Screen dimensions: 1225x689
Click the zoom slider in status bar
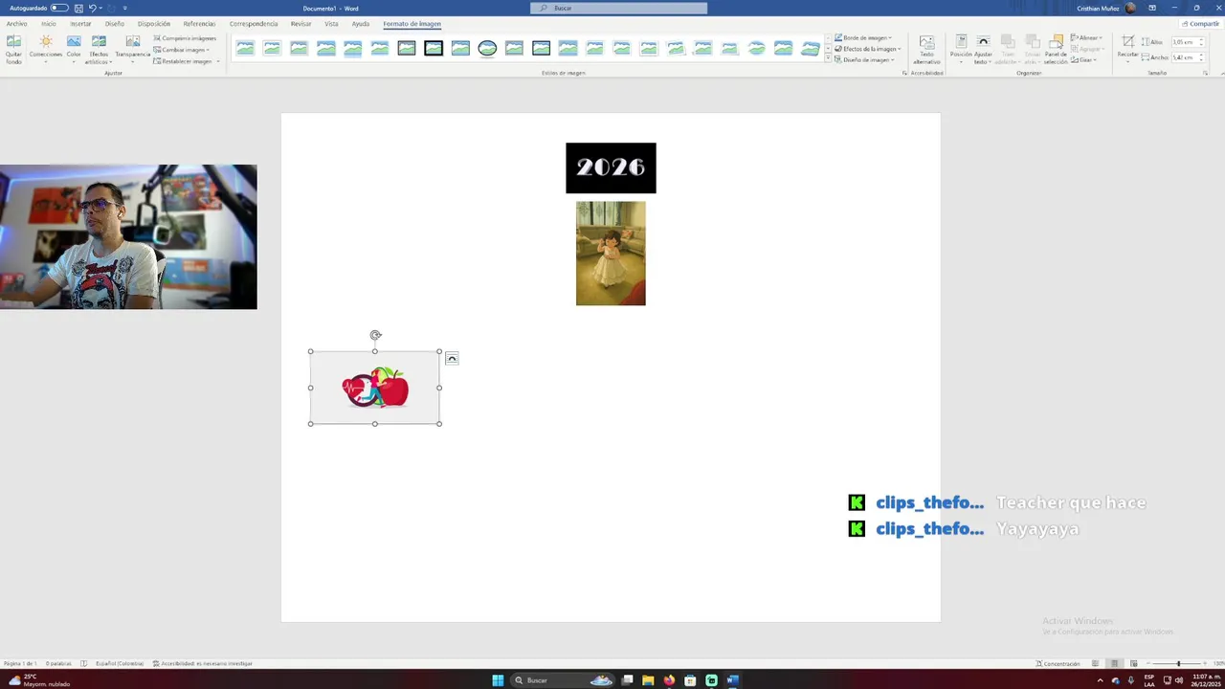[x=1178, y=663]
